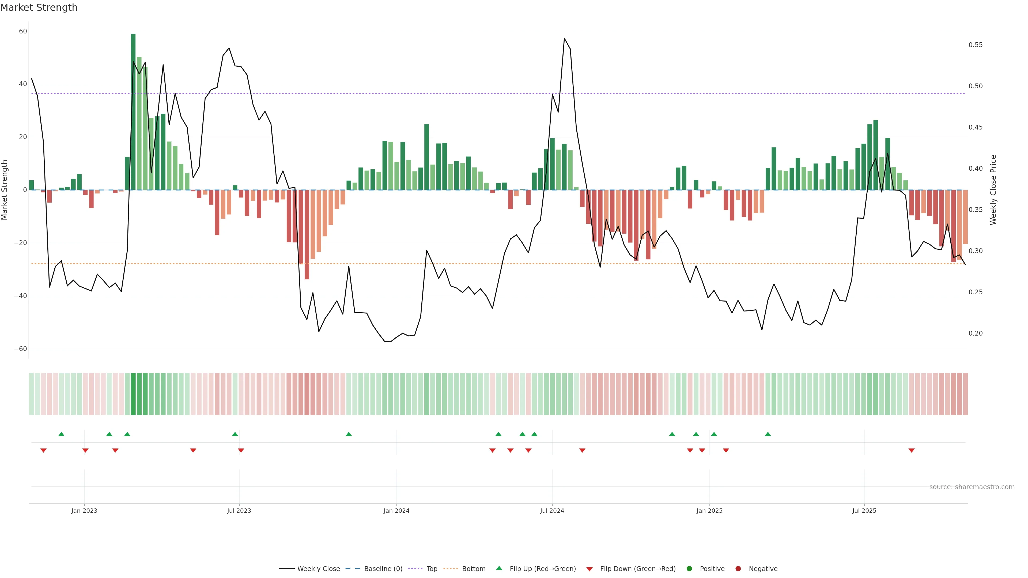Screen dimensions: 1028x578
Task: Click the first green flip-up triangle marker
Action: [x=61, y=434]
